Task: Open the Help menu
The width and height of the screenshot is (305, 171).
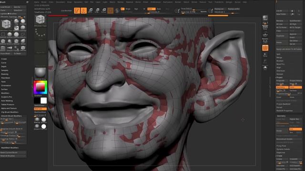Action: [x=244, y=2]
